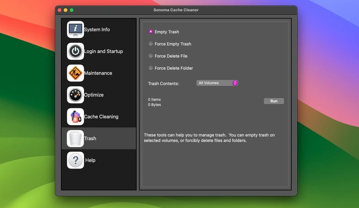Select the Empty Trash radio button
The width and height of the screenshot is (359, 208).
point(150,32)
